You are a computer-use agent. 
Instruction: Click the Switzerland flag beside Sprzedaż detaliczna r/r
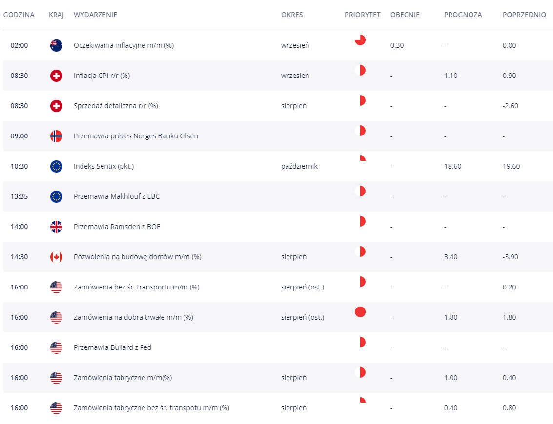point(57,106)
